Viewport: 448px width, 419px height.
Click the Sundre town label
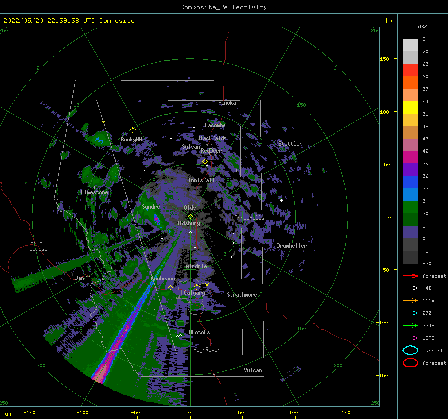click(151, 206)
